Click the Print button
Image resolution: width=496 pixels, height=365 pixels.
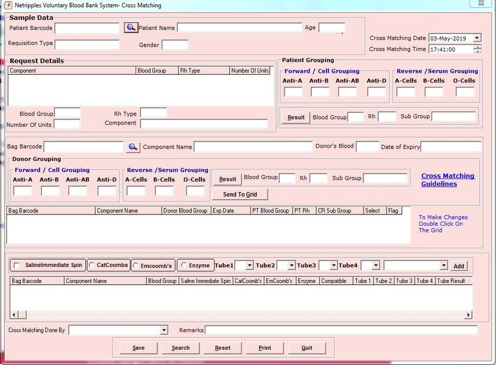[x=265, y=348]
